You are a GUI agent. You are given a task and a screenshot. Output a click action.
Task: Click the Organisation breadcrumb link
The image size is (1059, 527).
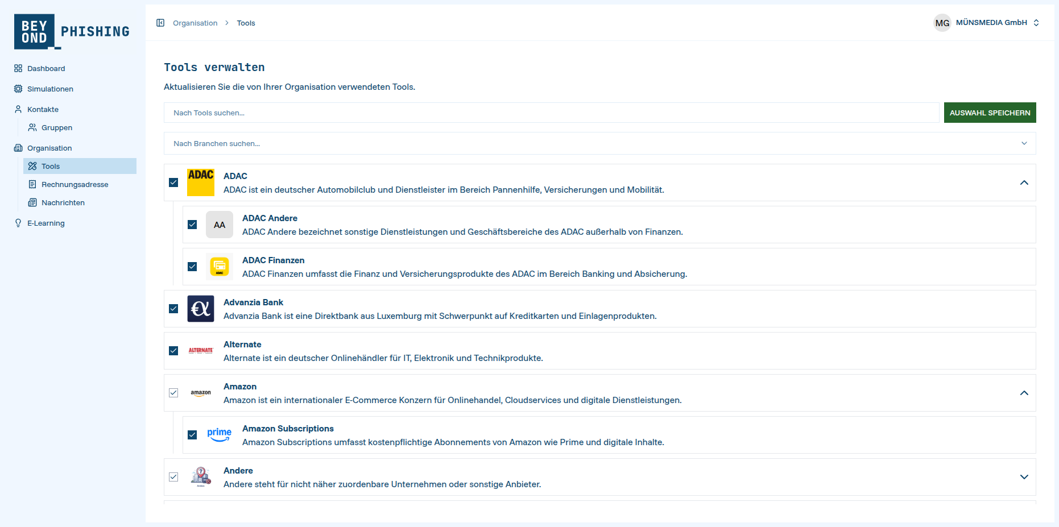coord(195,23)
